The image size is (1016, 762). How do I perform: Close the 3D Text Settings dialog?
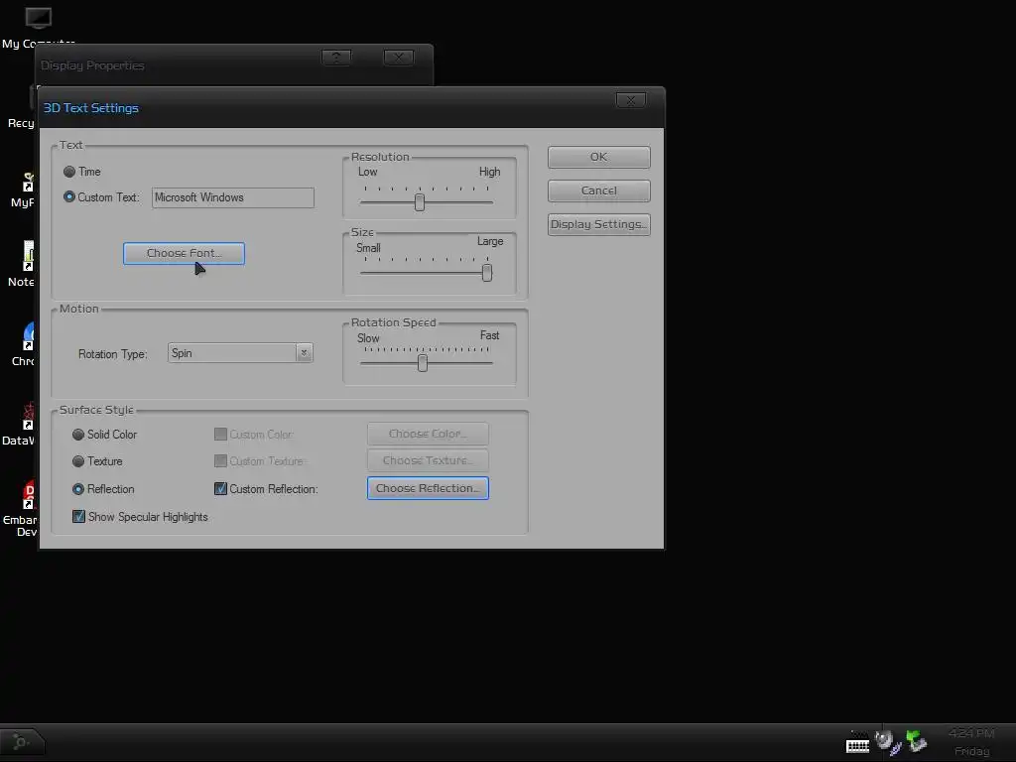[630, 100]
